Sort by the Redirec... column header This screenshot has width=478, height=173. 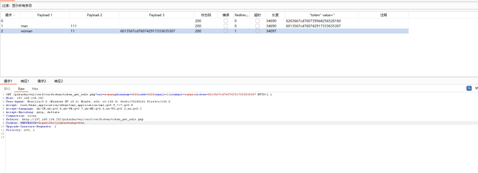(241, 15)
